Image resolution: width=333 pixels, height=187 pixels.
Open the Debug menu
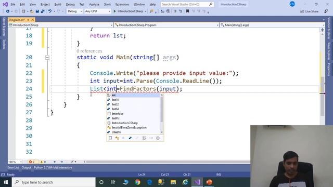(x=70, y=4)
